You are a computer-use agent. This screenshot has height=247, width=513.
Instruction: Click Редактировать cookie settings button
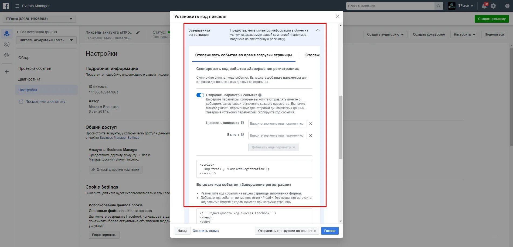pos(104,235)
